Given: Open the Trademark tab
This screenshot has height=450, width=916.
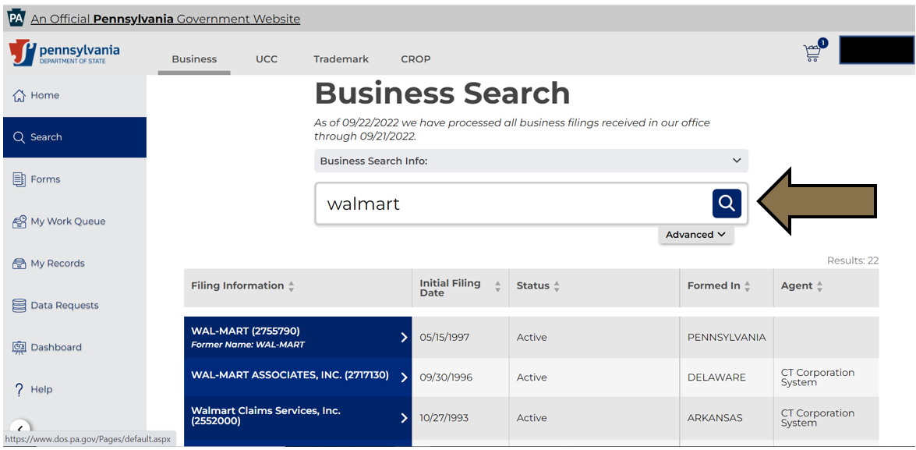Looking at the screenshot, I should click(341, 58).
